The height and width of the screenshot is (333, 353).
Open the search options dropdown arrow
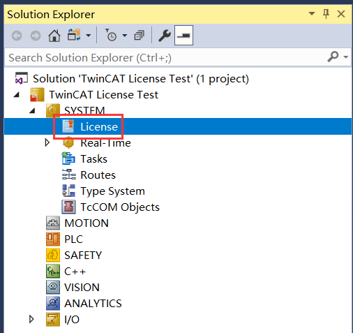click(346, 57)
